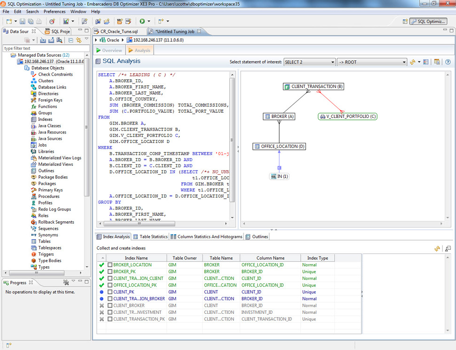
Task: Expand the Oracle breadcrumb arrow
Action: [x=96, y=40]
